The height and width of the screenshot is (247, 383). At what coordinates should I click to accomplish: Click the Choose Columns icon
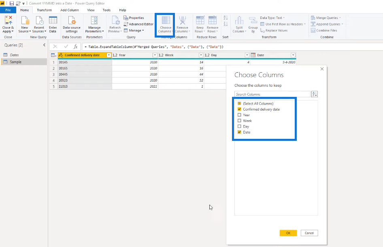[166, 21]
